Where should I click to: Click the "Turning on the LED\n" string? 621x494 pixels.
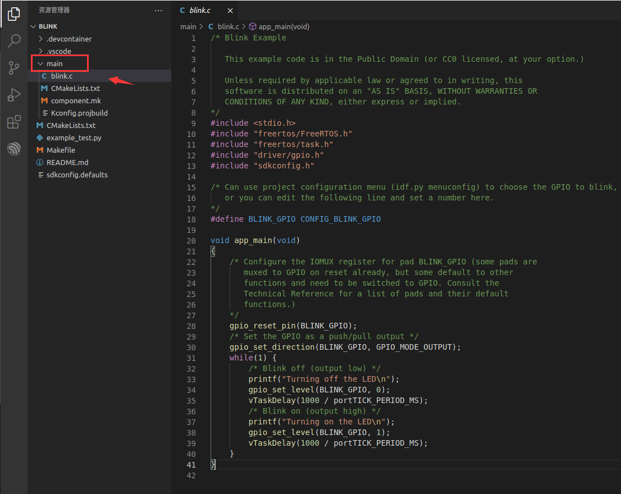pyautogui.click(x=334, y=422)
